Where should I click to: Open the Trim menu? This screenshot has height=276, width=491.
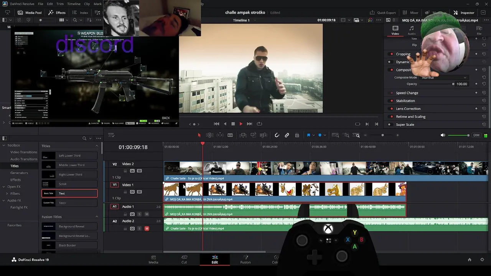[x=60, y=4]
